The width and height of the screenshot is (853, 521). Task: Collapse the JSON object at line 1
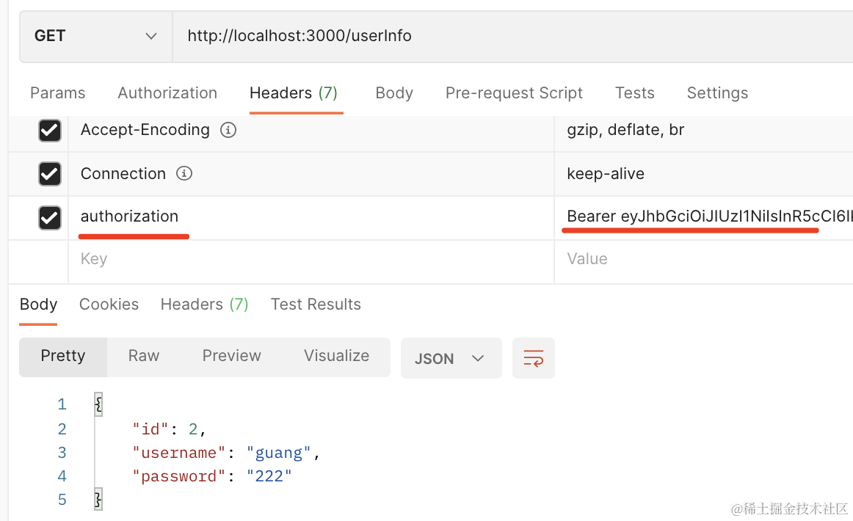pos(98,404)
